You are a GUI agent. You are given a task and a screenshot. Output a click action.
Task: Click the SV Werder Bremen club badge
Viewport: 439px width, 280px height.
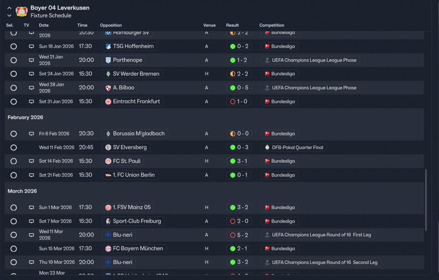tap(108, 74)
